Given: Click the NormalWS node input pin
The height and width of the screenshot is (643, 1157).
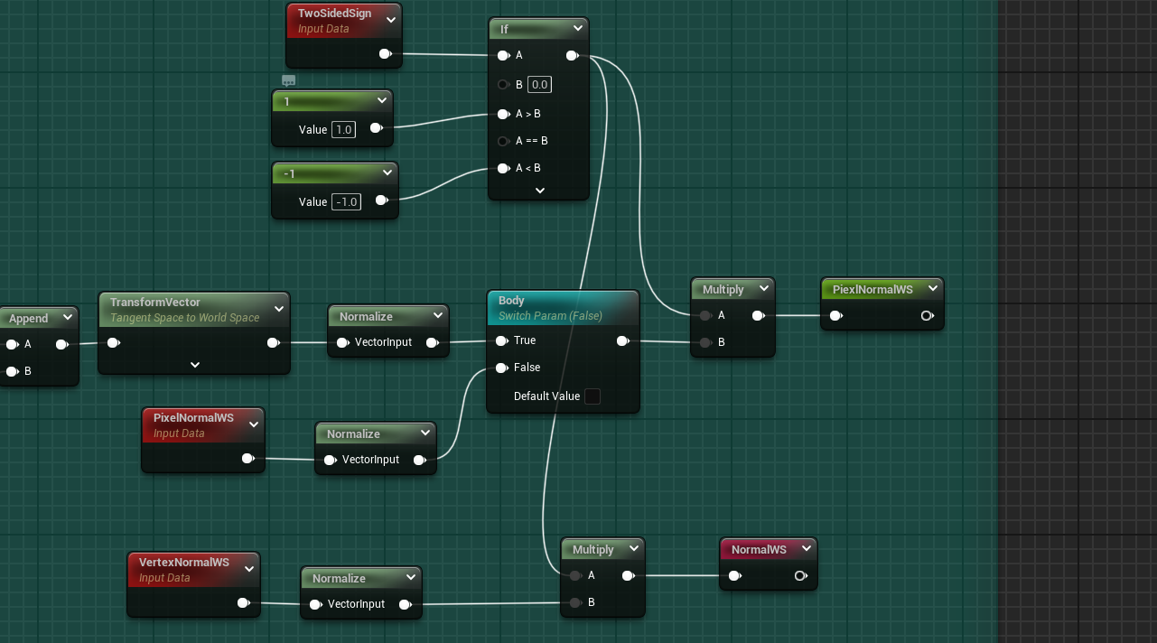Looking at the screenshot, I should pyautogui.click(x=735, y=575).
